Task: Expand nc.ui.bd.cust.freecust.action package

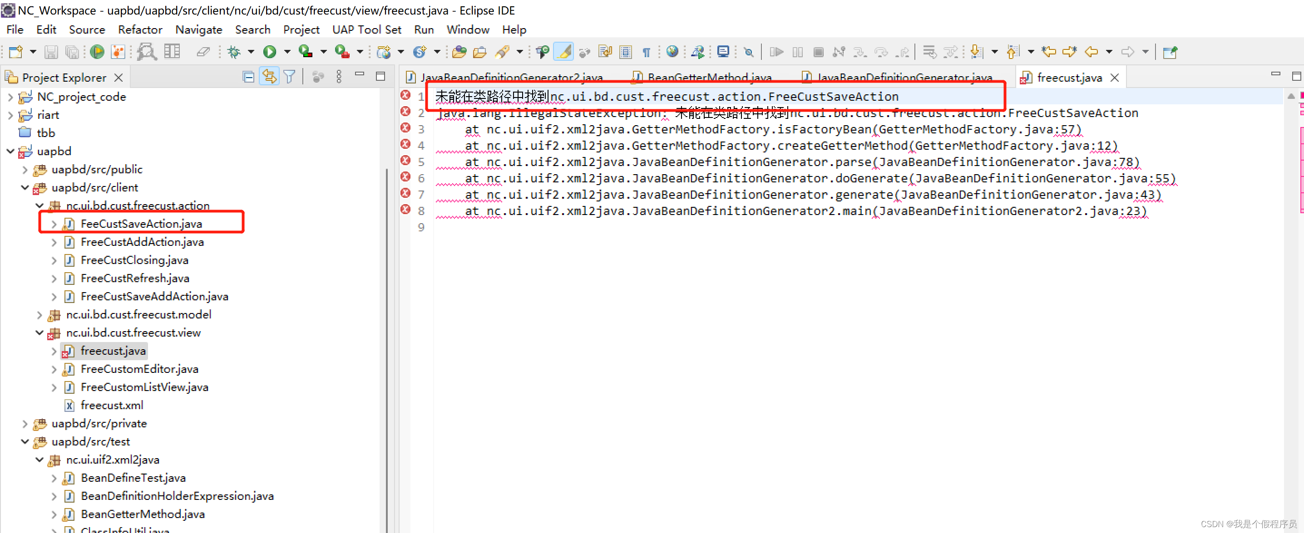Action: tap(34, 206)
